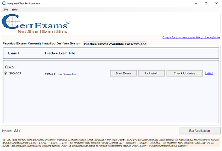This screenshot has height=151, width=222.
Task: Maximize the Integrated Test Environment window
Action: click(206, 3)
